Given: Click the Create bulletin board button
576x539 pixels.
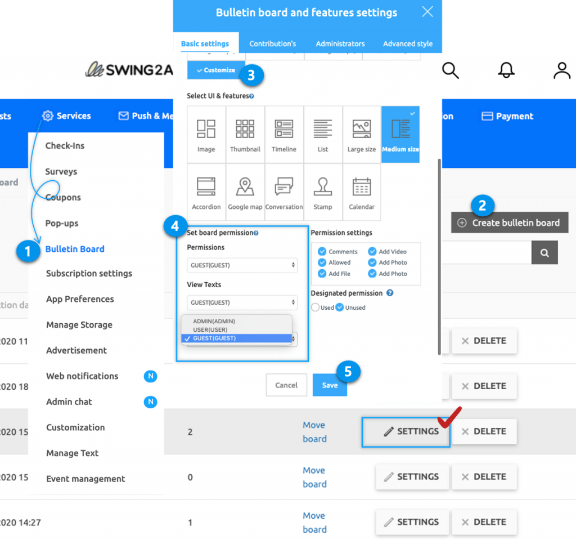Looking at the screenshot, I should [509, 222].
